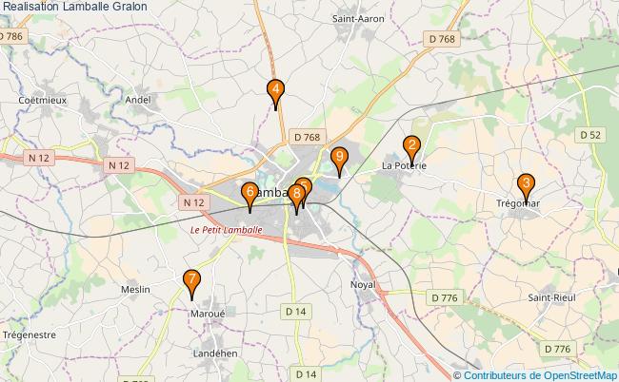Click the D 786 road shield

point(11,37)
